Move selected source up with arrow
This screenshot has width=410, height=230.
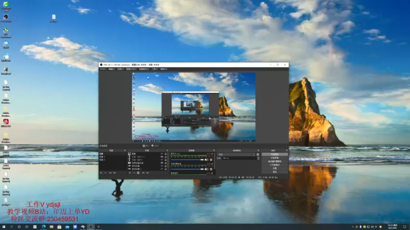[x=143, y=173]
